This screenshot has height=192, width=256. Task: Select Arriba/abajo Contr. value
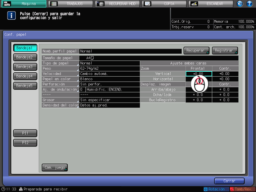225,90
